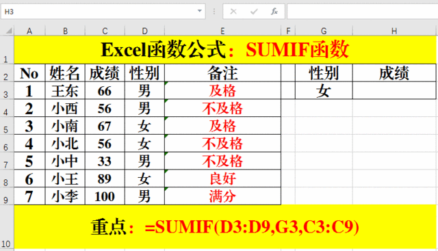Select column C header

(105, 31)
